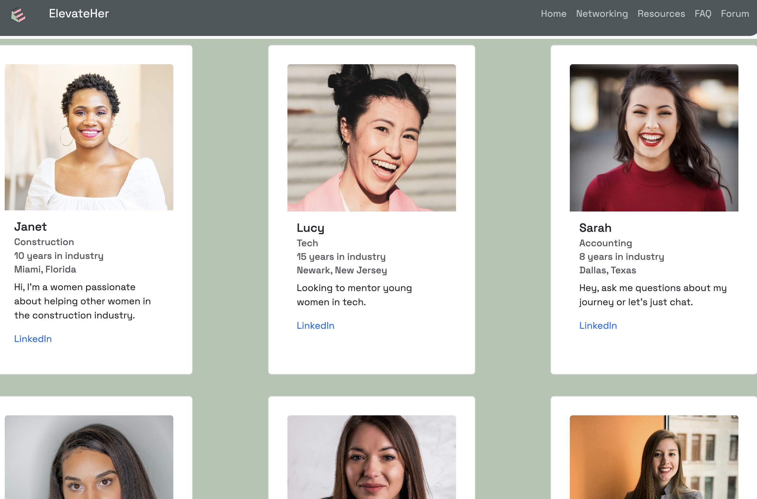Follow Sarah's LinkedIn link
Viewport: 757px width, 499px height.
pyautogui.click(x=598, y=325)
